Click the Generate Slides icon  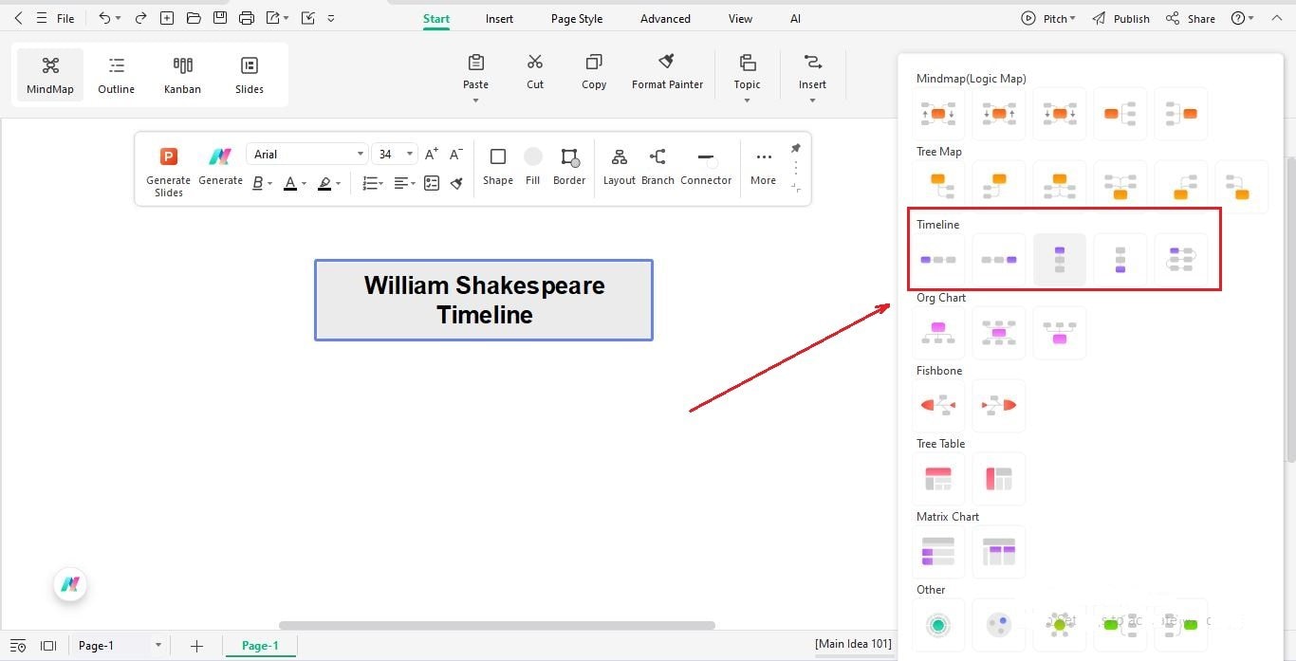[x=168, y=155]
